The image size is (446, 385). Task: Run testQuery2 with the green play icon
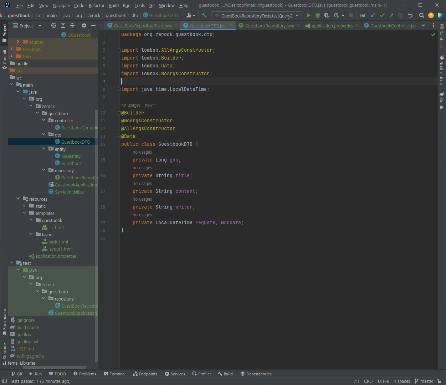point(308,15)
